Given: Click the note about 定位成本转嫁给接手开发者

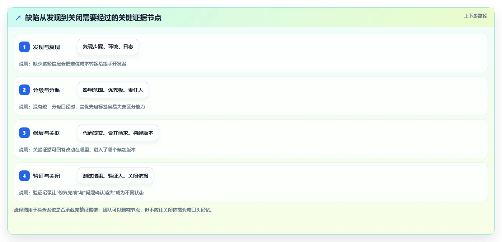Looking at the screenshot, I should (72, 64).
